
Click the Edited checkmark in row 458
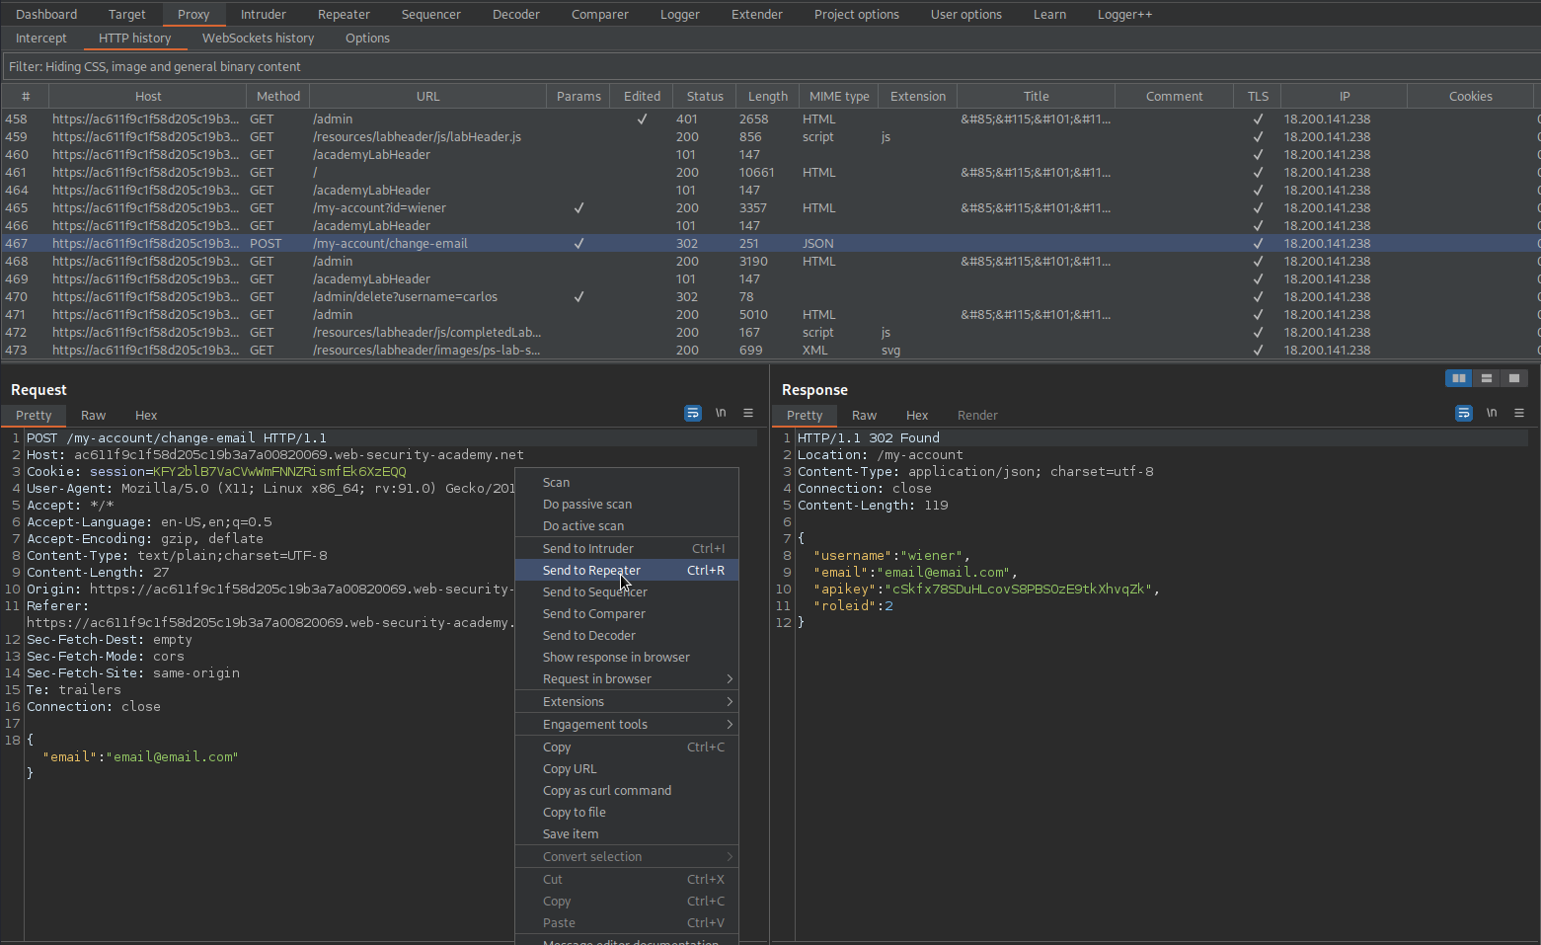pyautogui.click(x=642, y=119)
